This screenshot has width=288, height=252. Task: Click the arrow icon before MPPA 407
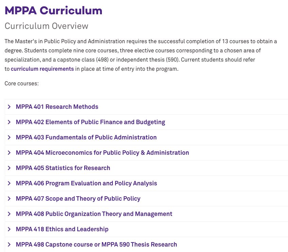[9, 199]
